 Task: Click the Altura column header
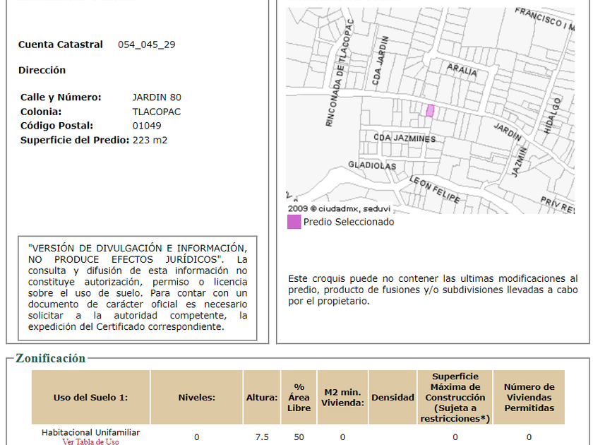(261, 398)
